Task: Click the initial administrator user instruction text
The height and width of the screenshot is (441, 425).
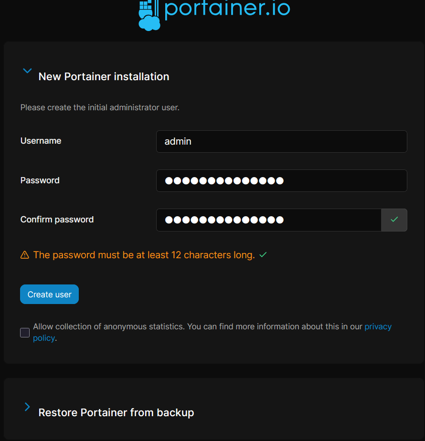Action: click(100, 107)
